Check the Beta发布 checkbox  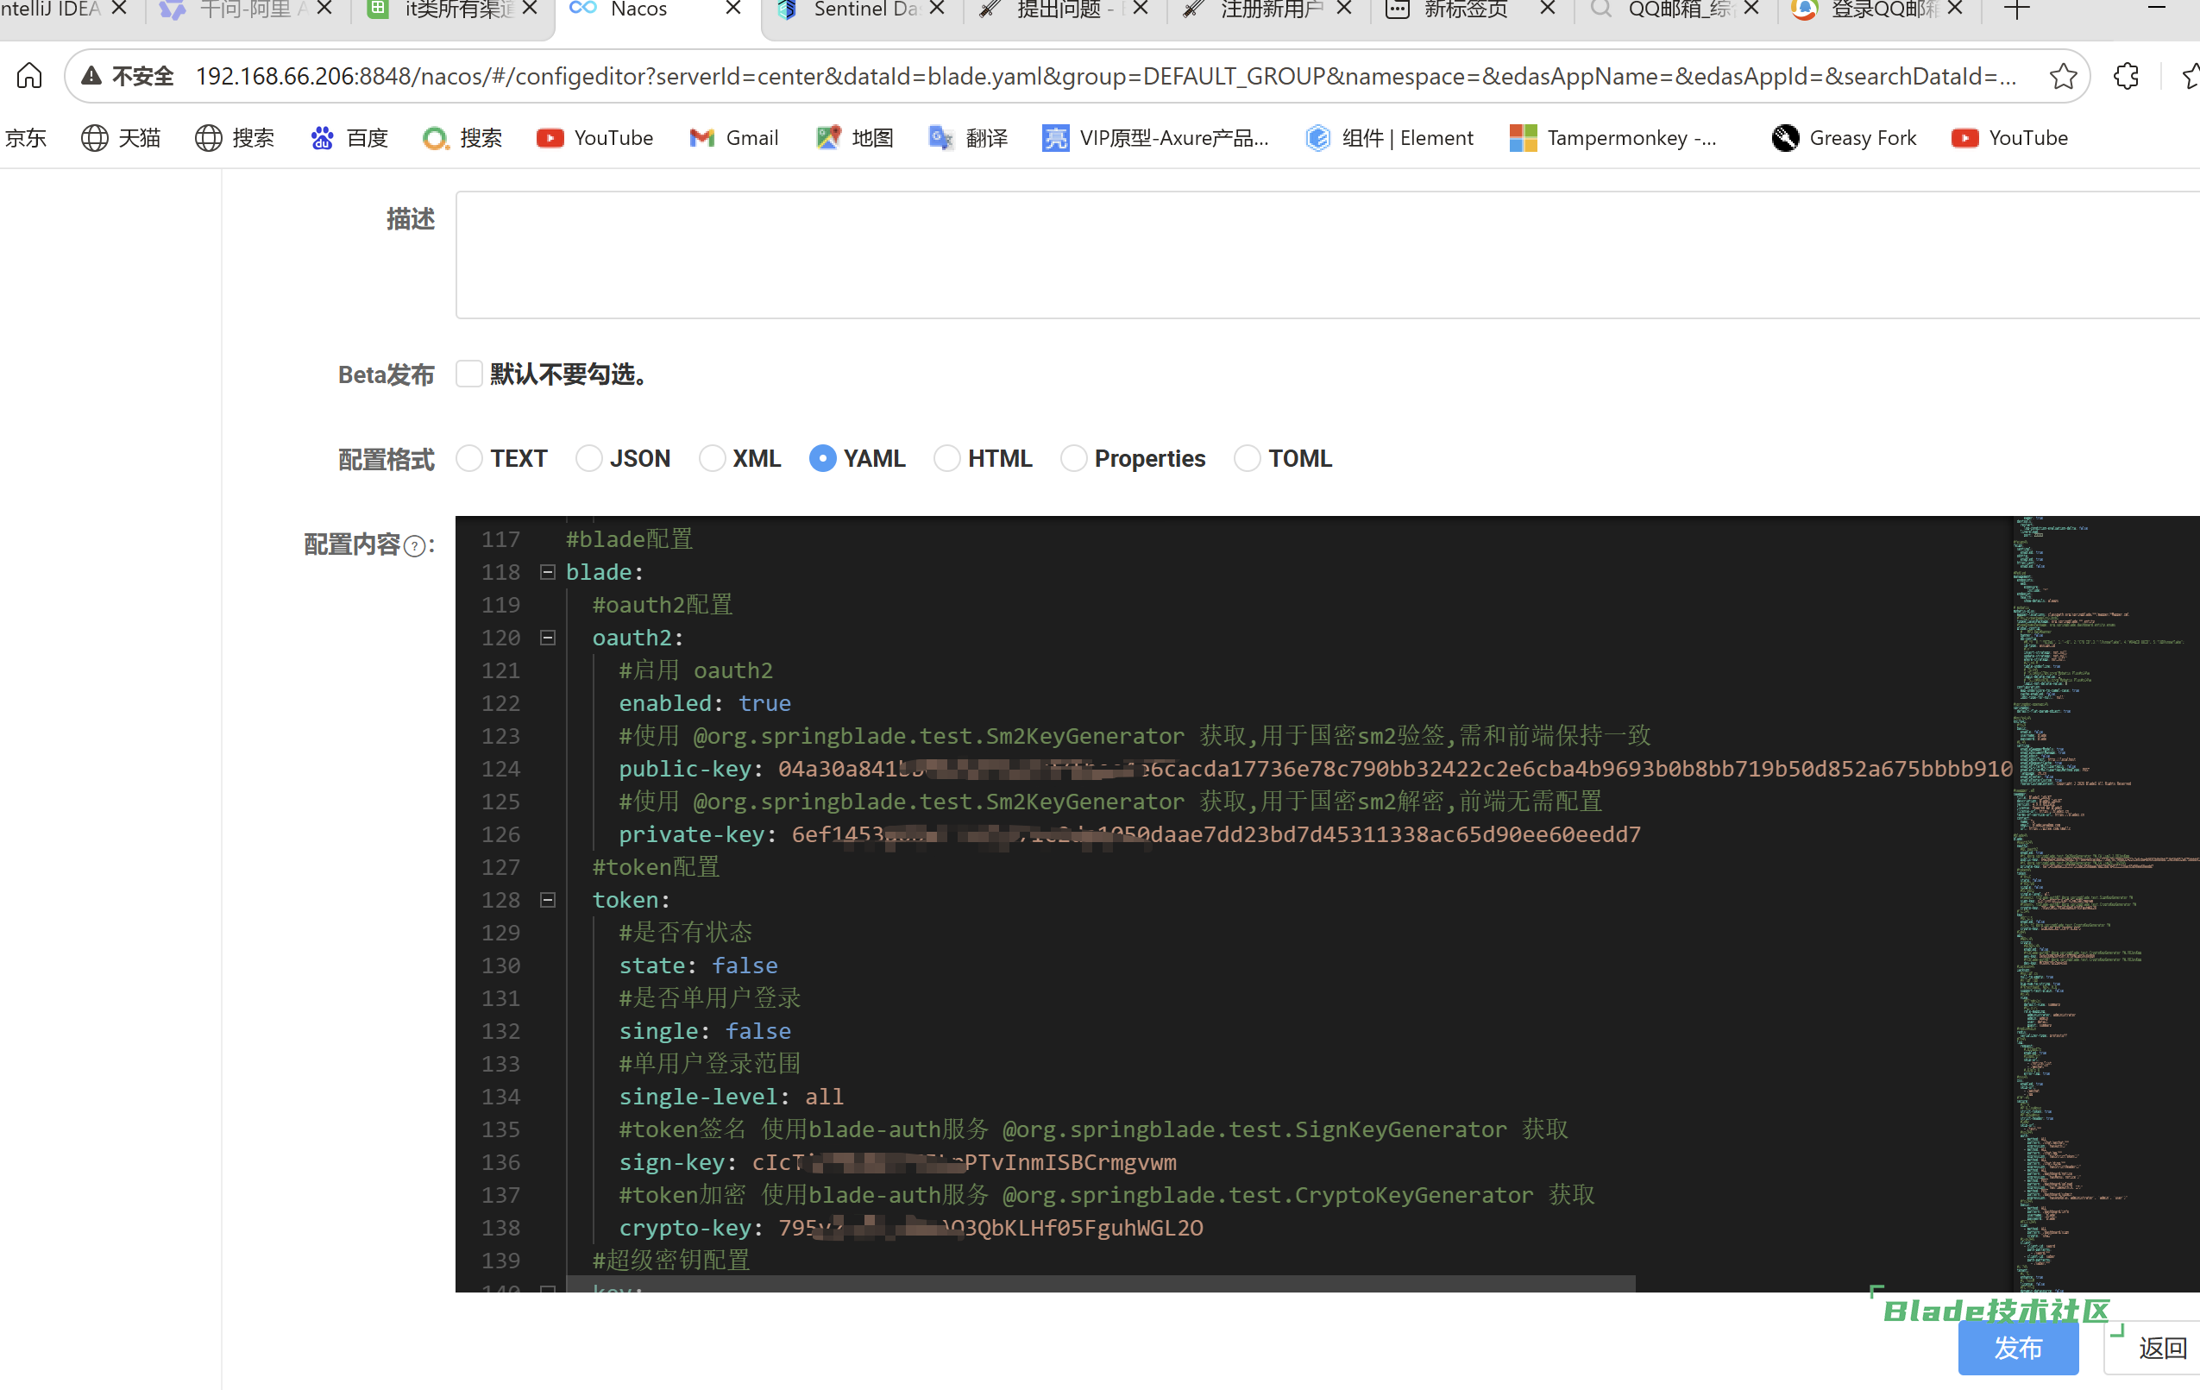click(x=469, y=374)
